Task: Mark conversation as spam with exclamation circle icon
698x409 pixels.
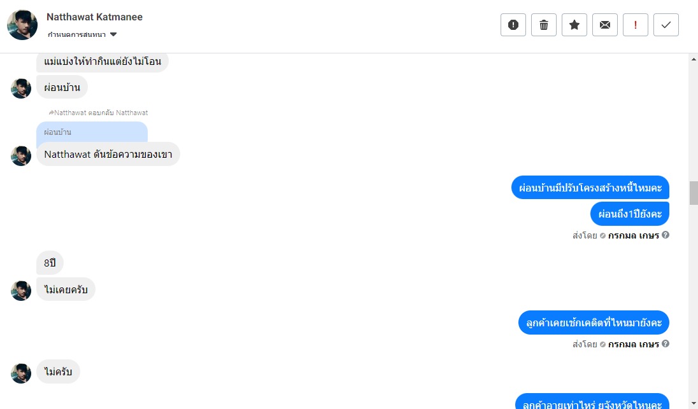Action: tap(513, 25)
